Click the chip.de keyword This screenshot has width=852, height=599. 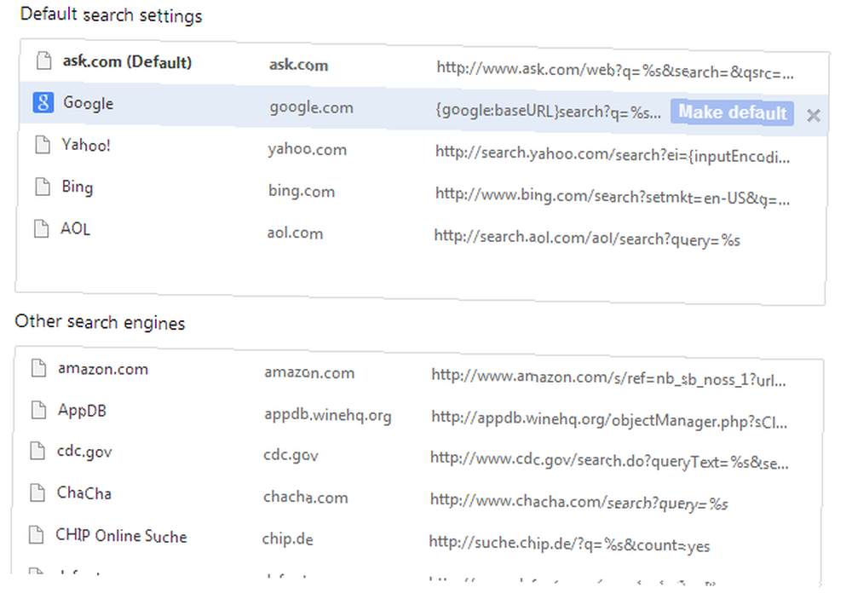click(287, 539)
